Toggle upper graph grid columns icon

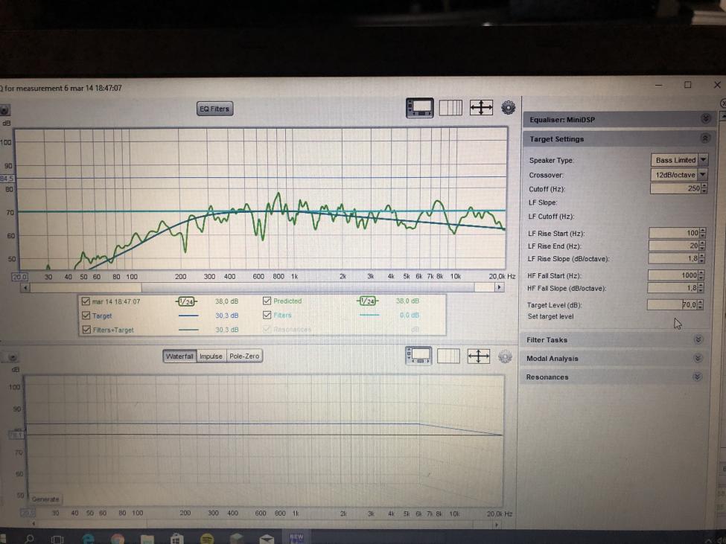pyautogui.click(x=450, y=108)
